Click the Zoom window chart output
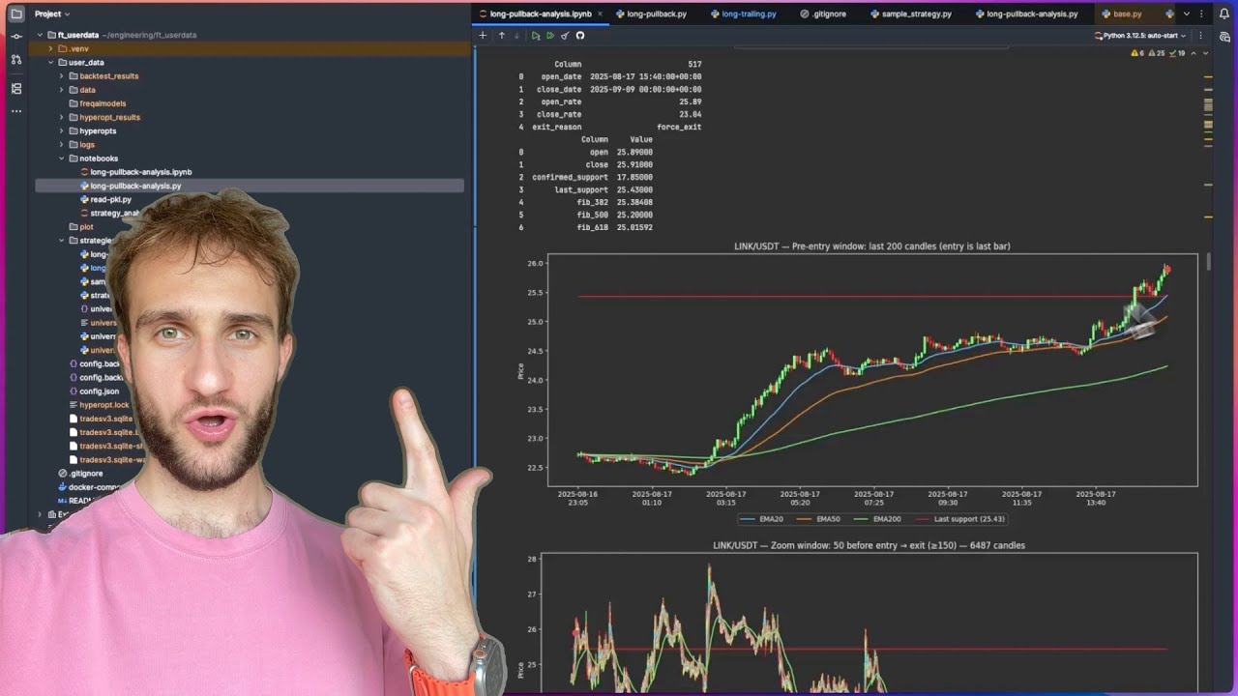 [x=860, y=616]
